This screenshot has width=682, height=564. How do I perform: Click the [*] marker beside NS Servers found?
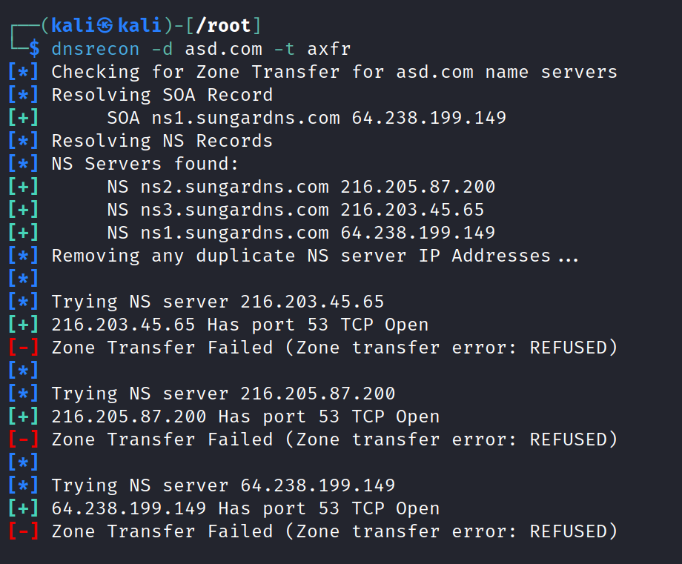[23, 164]
